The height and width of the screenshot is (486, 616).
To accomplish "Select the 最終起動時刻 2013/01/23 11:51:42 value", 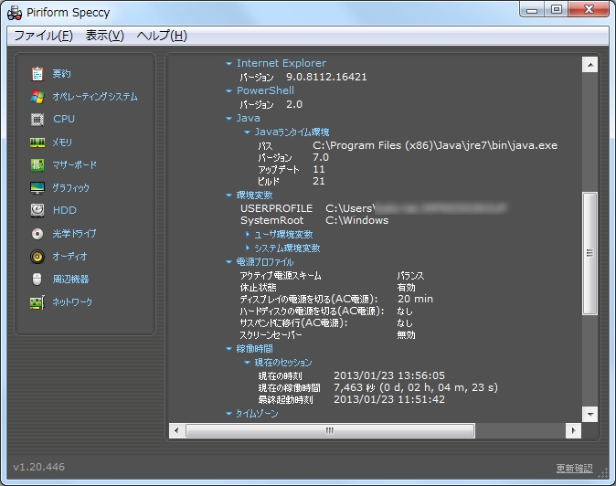I will [389, 399].
